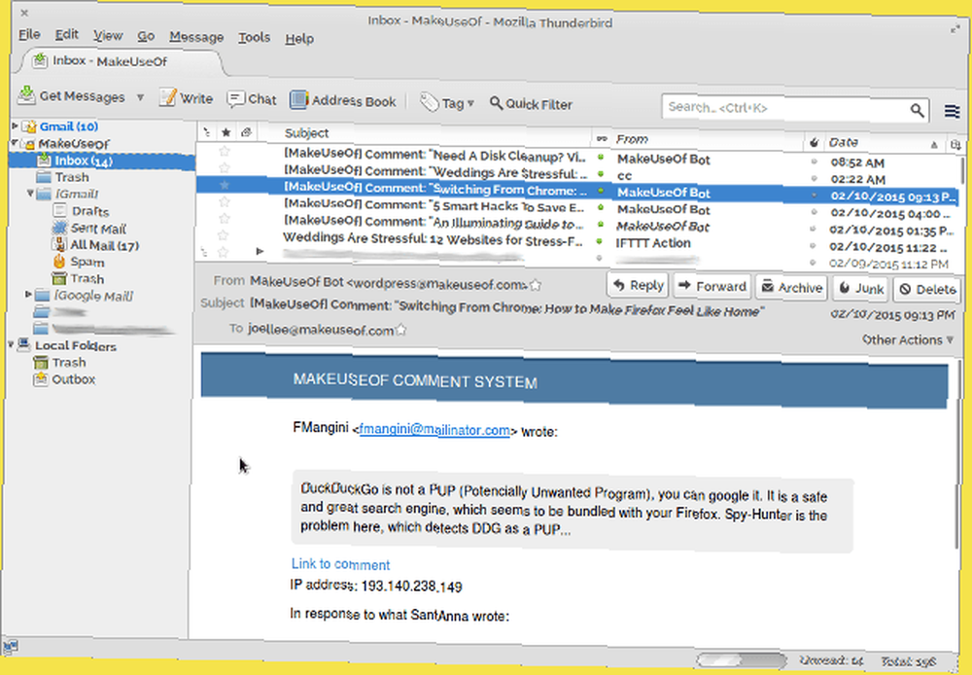Open the Address Book
The image size is (972, 675).
(343, 100)
